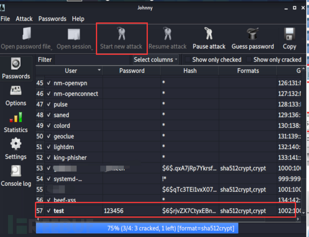Select the geoclue user cell
309x237 pixels.
tap(74, 136)
